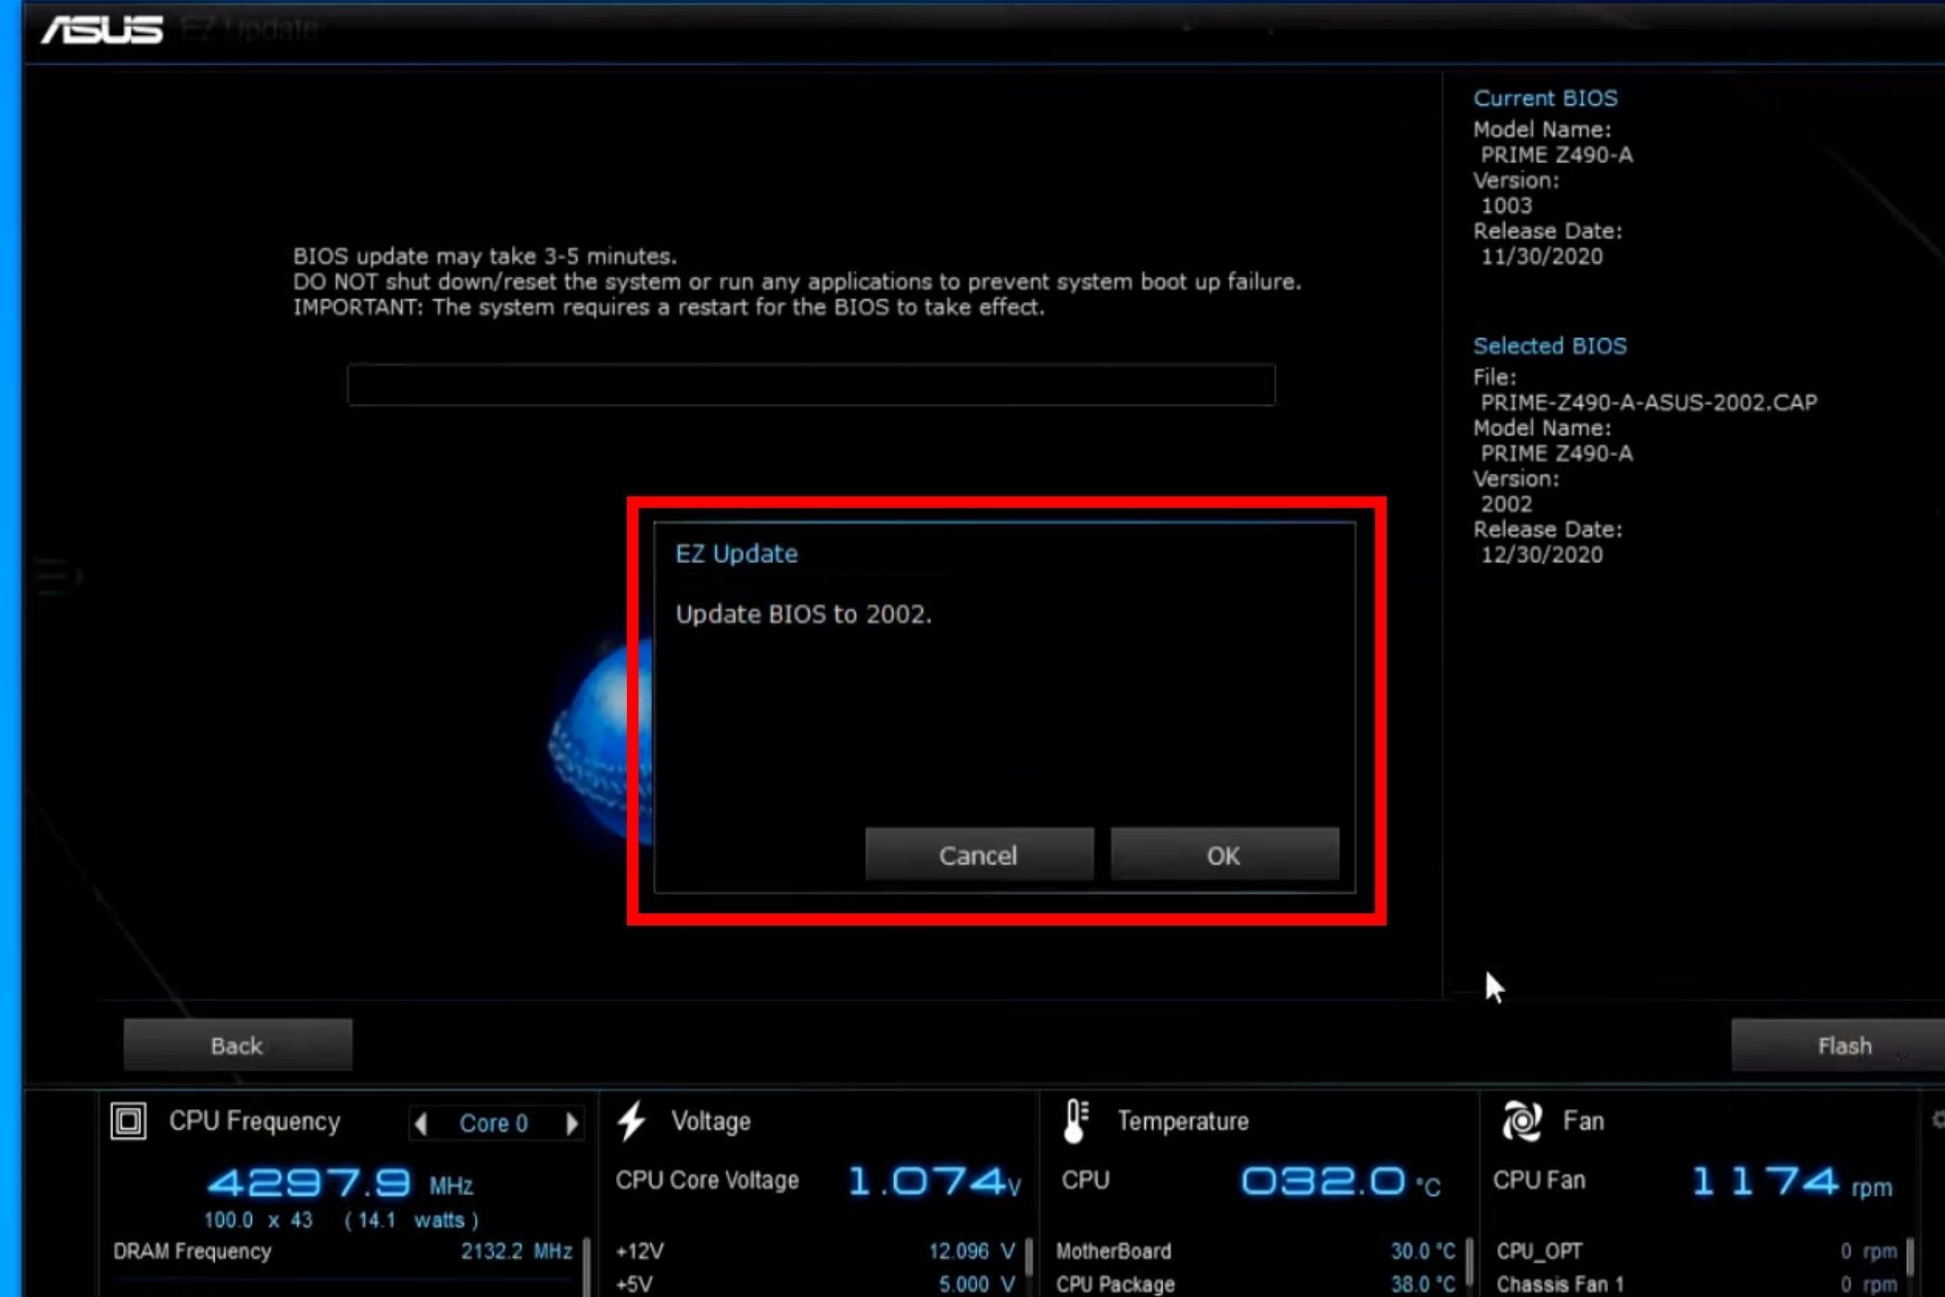Click the CPU Core Voltage 1.074 reading
Screen dimensions: 1945x1297
(934, 1181)
